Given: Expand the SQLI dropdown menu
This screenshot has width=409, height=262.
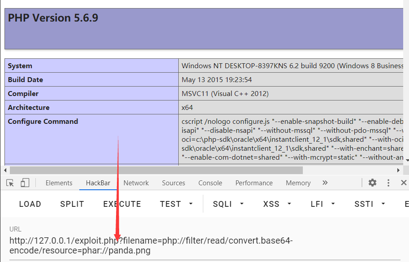Looking at the screenshot, I should pos(228,204).
